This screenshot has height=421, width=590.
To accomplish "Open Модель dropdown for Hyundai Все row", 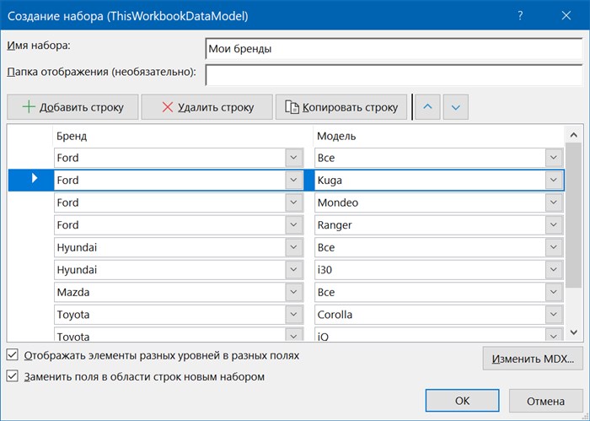I will (x=554, y=247).
